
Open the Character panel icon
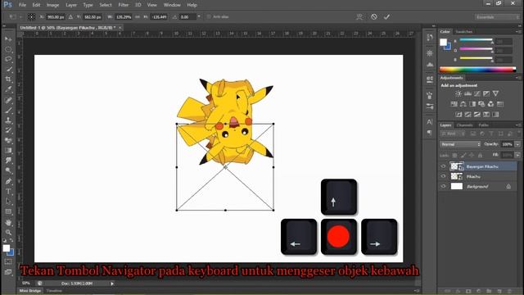coord(430,122)
